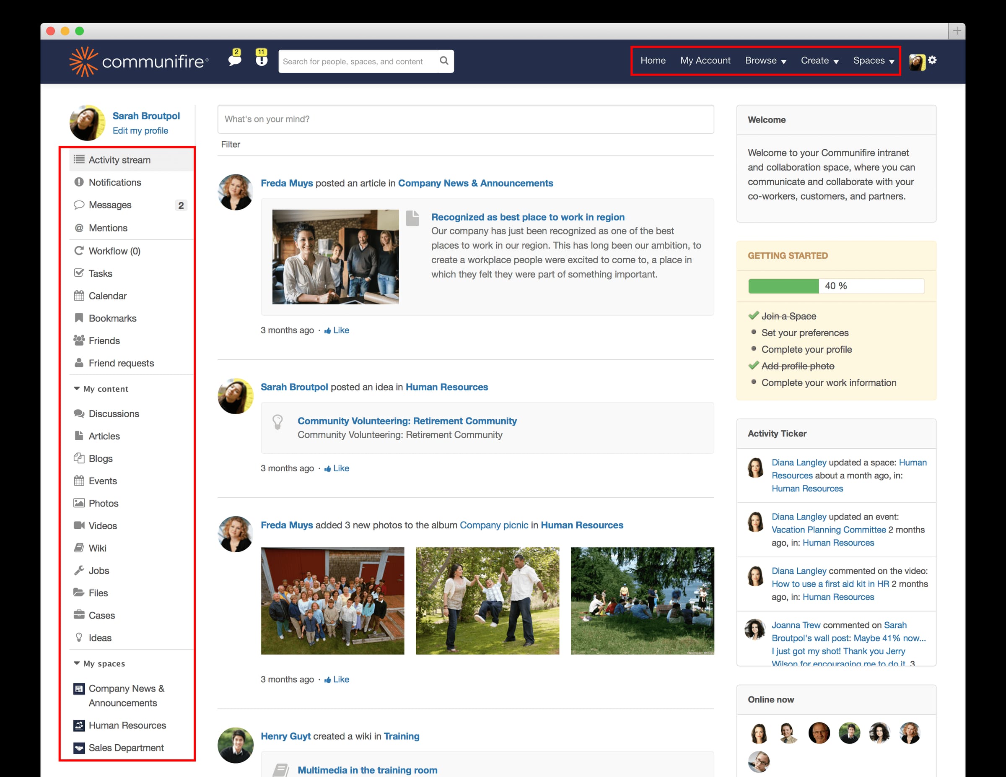Click the What's on your mind field
1006x777 pixels.
(465, 119)
